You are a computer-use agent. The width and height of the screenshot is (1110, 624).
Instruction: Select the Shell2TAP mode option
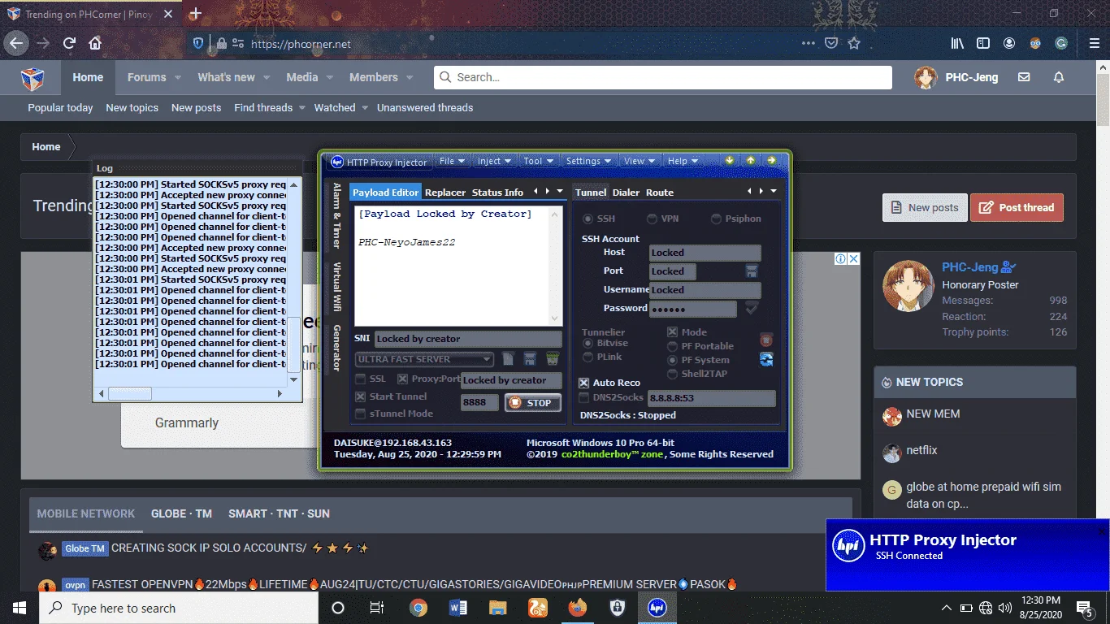coord(673,374)
